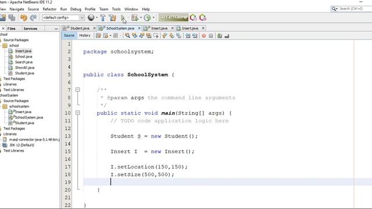Close the SchoolSystem.java editor tab

click(139, 28)
